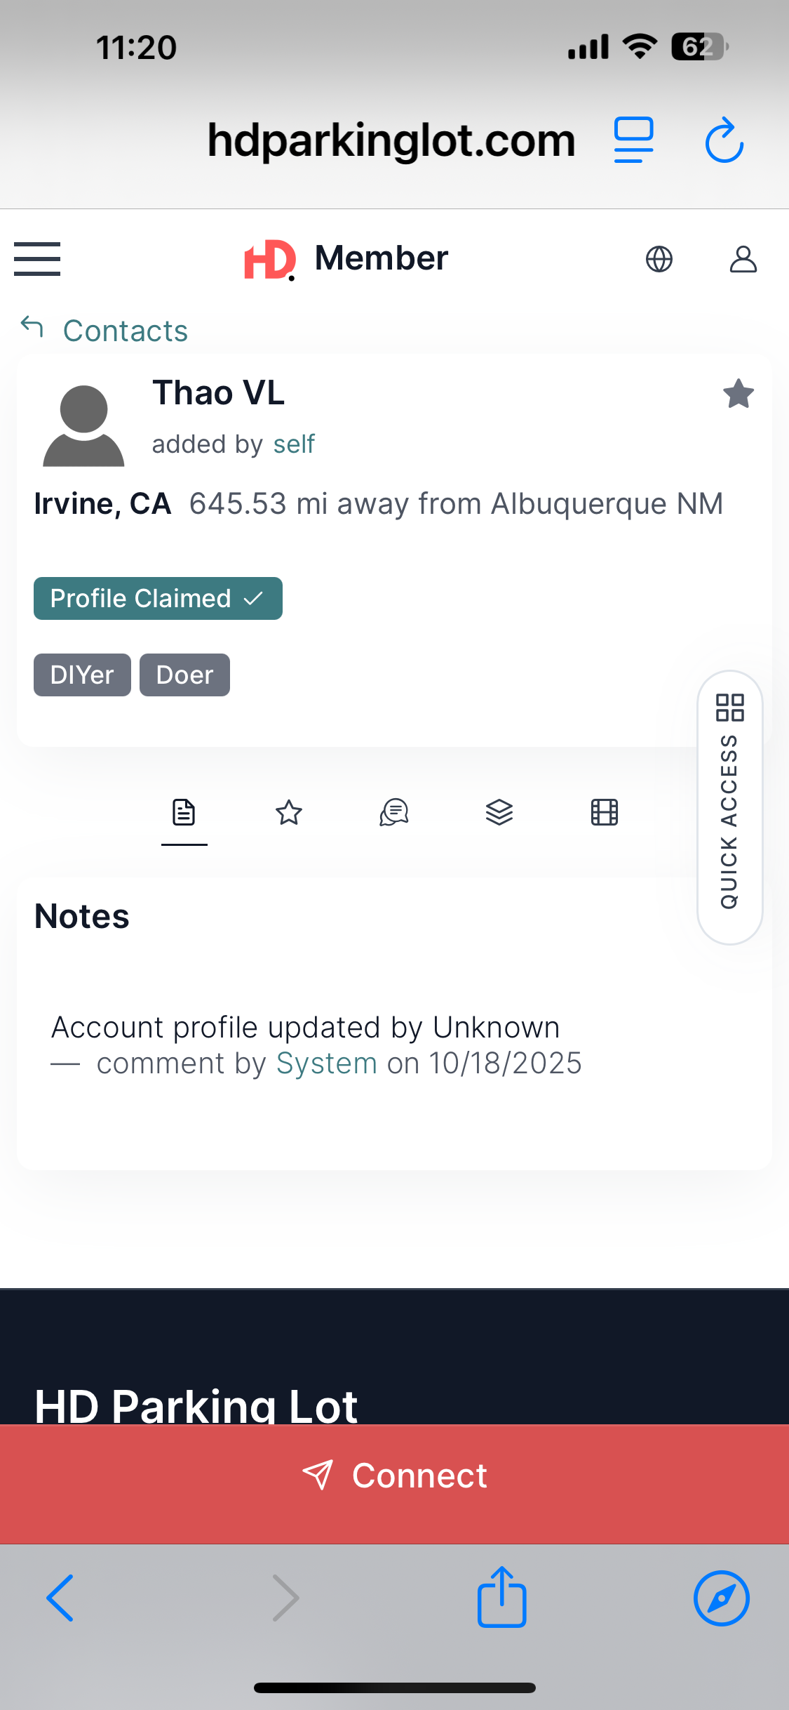Switch to the film media tab
789x1710 pixels.
605,813
